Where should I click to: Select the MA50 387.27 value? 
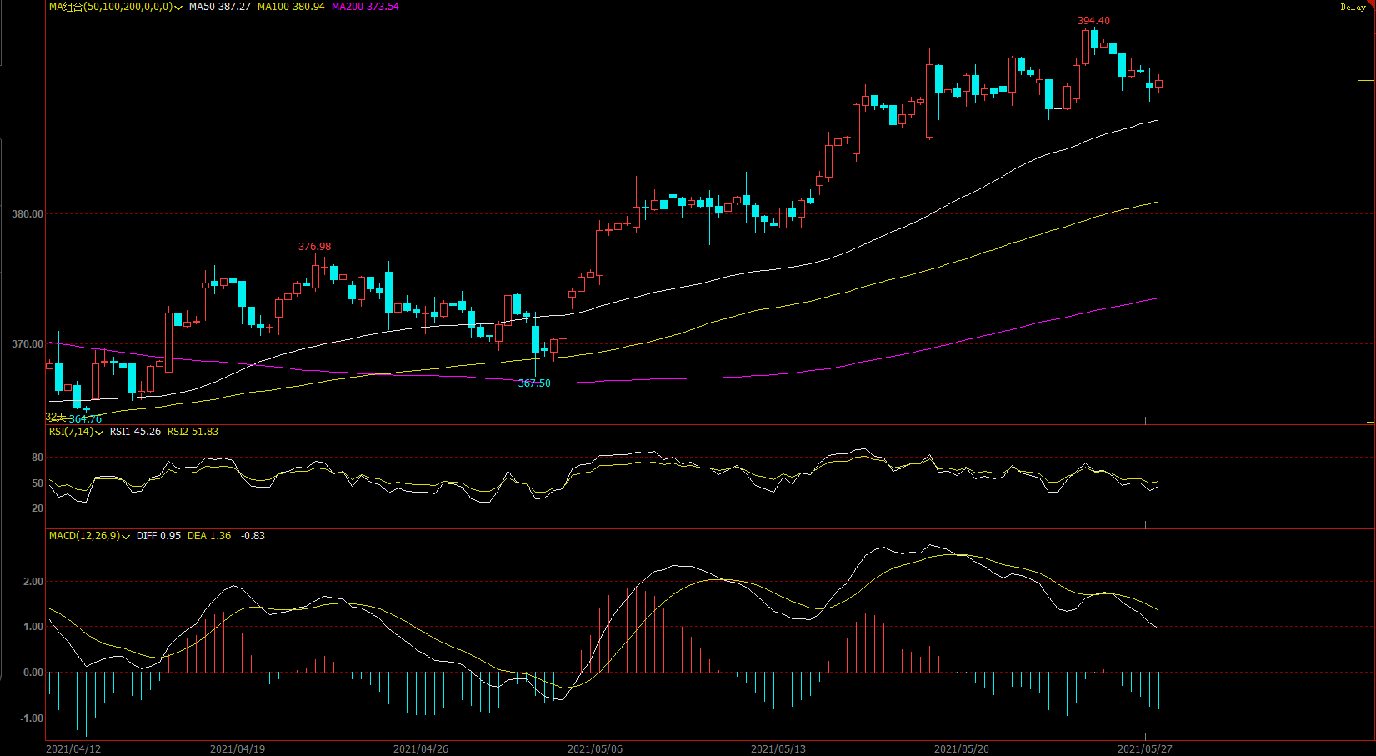point(219,7)
